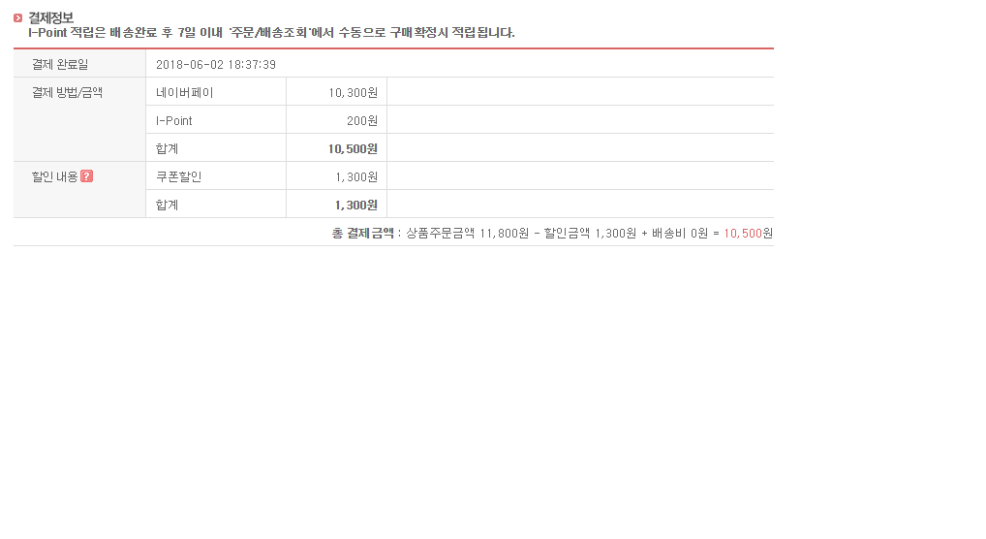Select the 결제정보 section heading
The image size is (986, 539).
point(50,17)
